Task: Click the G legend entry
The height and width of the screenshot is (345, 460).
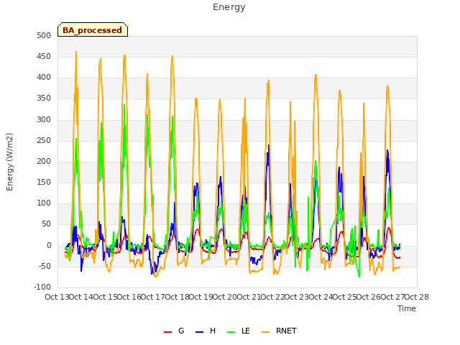Action: pos(174,331)
